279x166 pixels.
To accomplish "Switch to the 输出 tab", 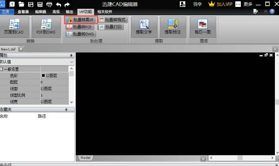I will tap(69, 12).
